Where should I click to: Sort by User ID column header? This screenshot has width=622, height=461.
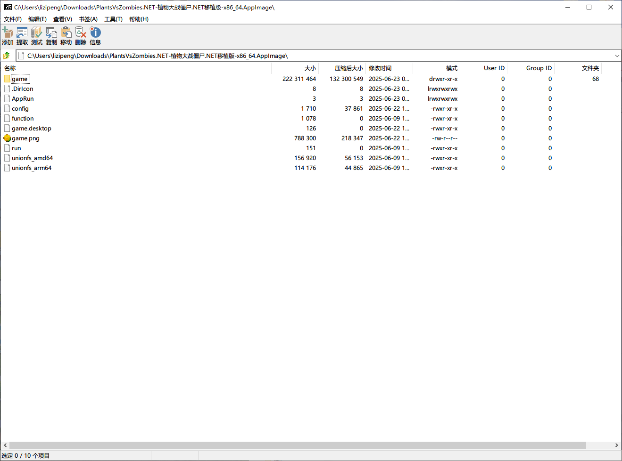coord(484,68)
